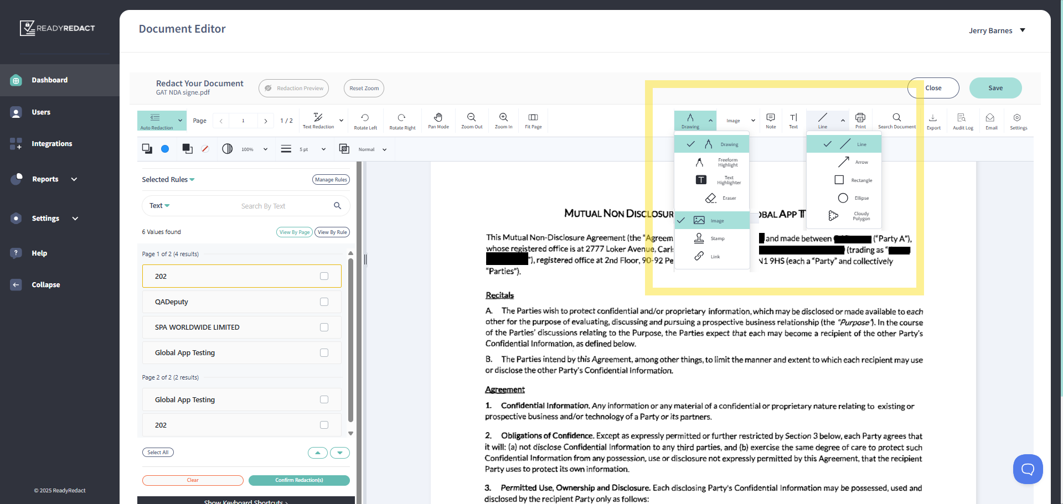
Task: Select Stamp from the Image menu
Action: click(x=712, y=238)
